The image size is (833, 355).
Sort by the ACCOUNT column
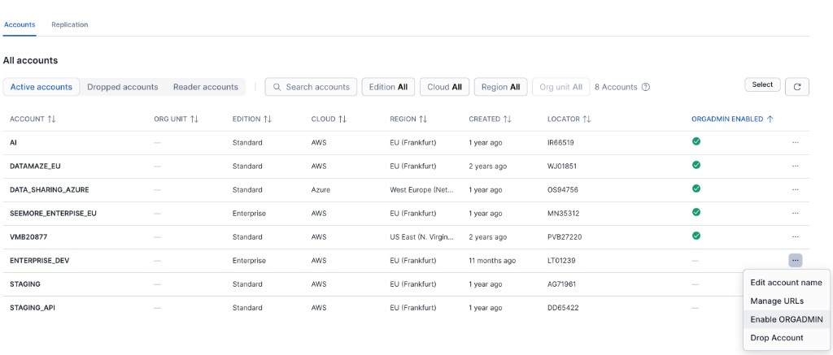point(33,119)
